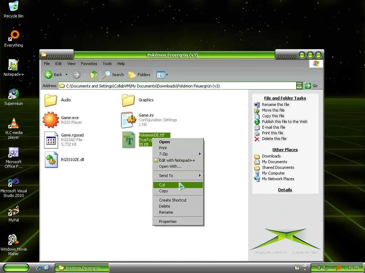Open the Notepad++ desktop shortcut
The height and width of the screenshot is (273, 365).
[14, 68]
